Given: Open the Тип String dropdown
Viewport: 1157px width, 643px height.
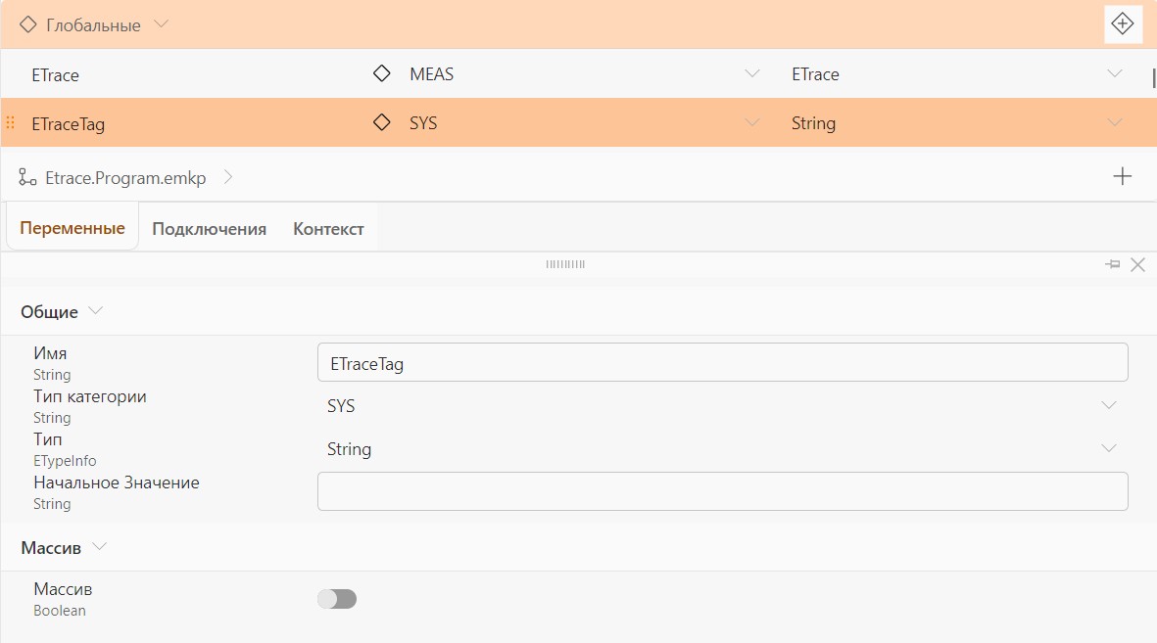Looking at the screenshot, I should pos(1108,447).
